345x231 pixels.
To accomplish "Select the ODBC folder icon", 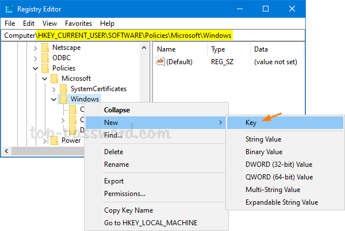I will coord(45,58).
